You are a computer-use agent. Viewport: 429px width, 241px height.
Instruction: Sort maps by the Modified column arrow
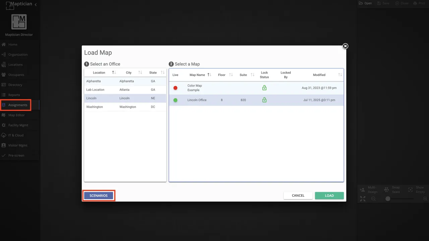point(340,75)
